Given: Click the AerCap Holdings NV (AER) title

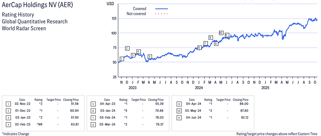Looking at the screenshot, I should [37, 6].
